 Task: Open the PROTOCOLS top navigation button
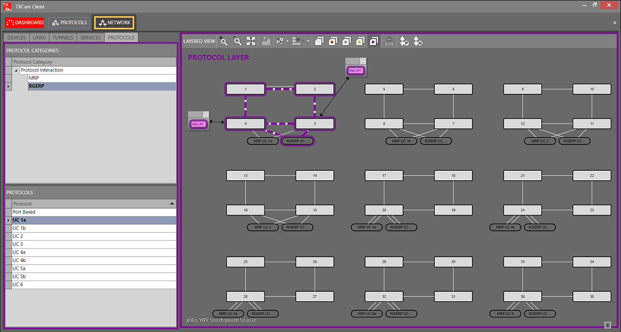click(x=69, y=23)
